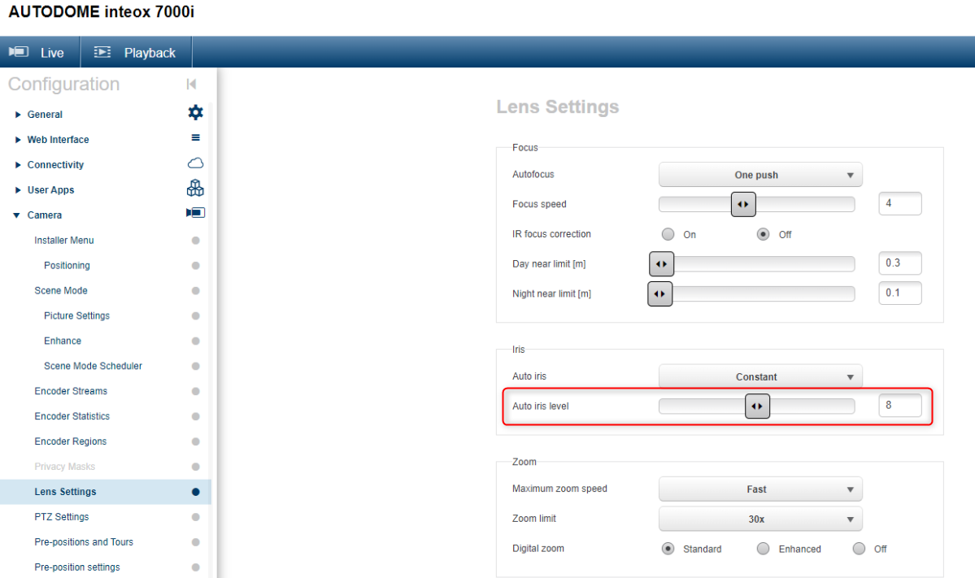
Task: Collapse the Configuration sidebar panel
Action: pyautogui.click(x=192, y=84)
